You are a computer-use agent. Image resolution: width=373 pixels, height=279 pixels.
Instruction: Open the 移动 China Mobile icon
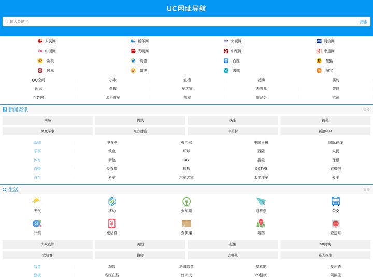click(x=112, y=201)
